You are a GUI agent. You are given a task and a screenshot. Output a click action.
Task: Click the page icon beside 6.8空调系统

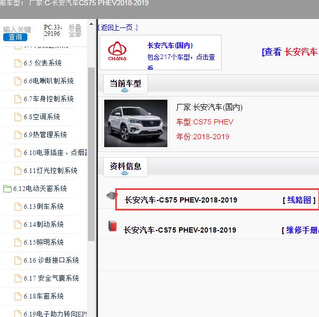[18, 117]
